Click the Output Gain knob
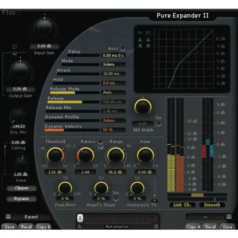The width and height of the screenshot is (238, 238). tap(20, 71)
